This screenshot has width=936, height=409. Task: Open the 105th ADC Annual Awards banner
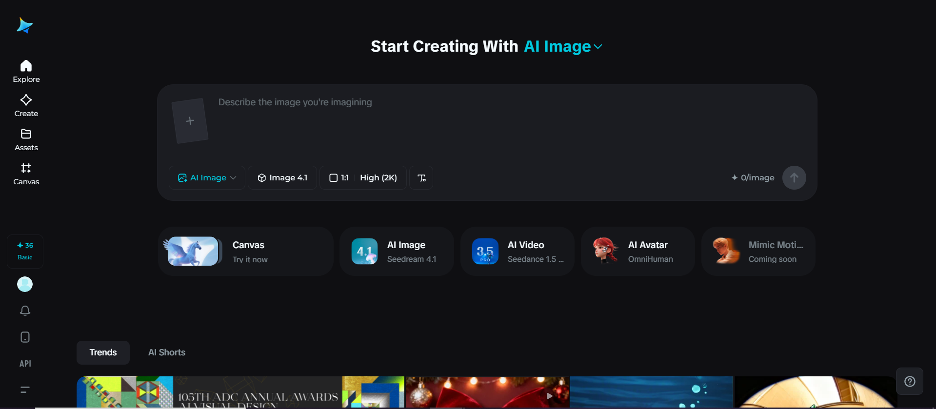(240, 392)
